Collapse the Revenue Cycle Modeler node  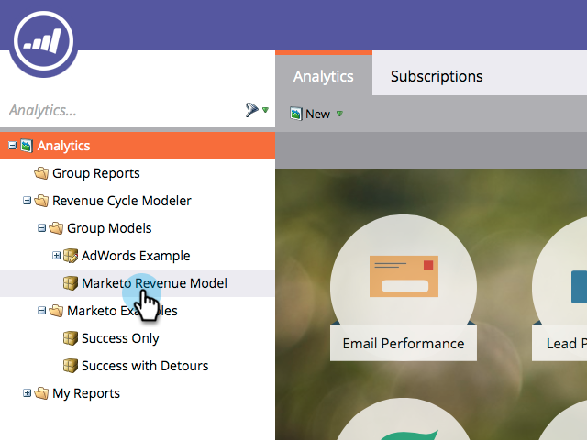pyautogui.click(x=27, y=201)
